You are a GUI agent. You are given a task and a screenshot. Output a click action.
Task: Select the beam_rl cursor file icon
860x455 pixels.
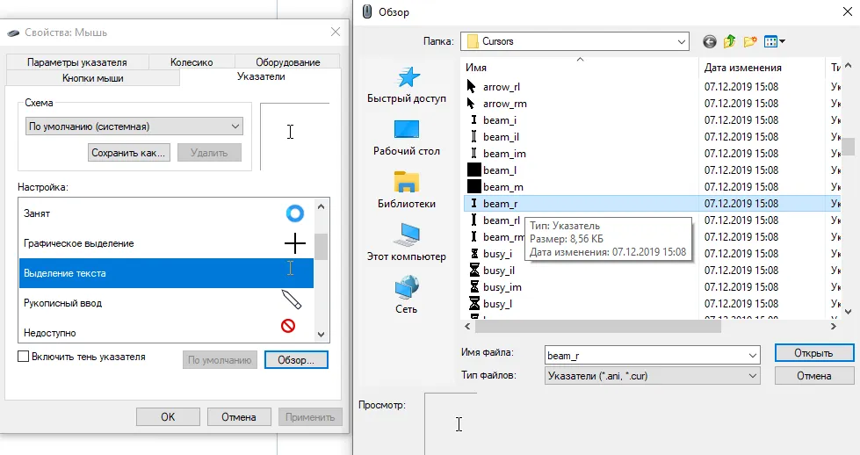click(x=473, y=220)
